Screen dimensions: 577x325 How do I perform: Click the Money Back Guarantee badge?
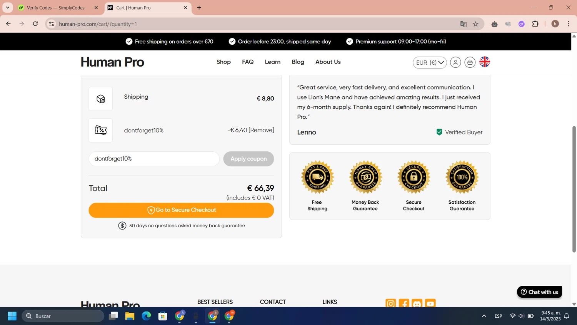[365, 177]
